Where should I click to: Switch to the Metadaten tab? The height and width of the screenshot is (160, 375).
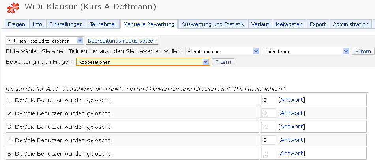click(289, 24)
